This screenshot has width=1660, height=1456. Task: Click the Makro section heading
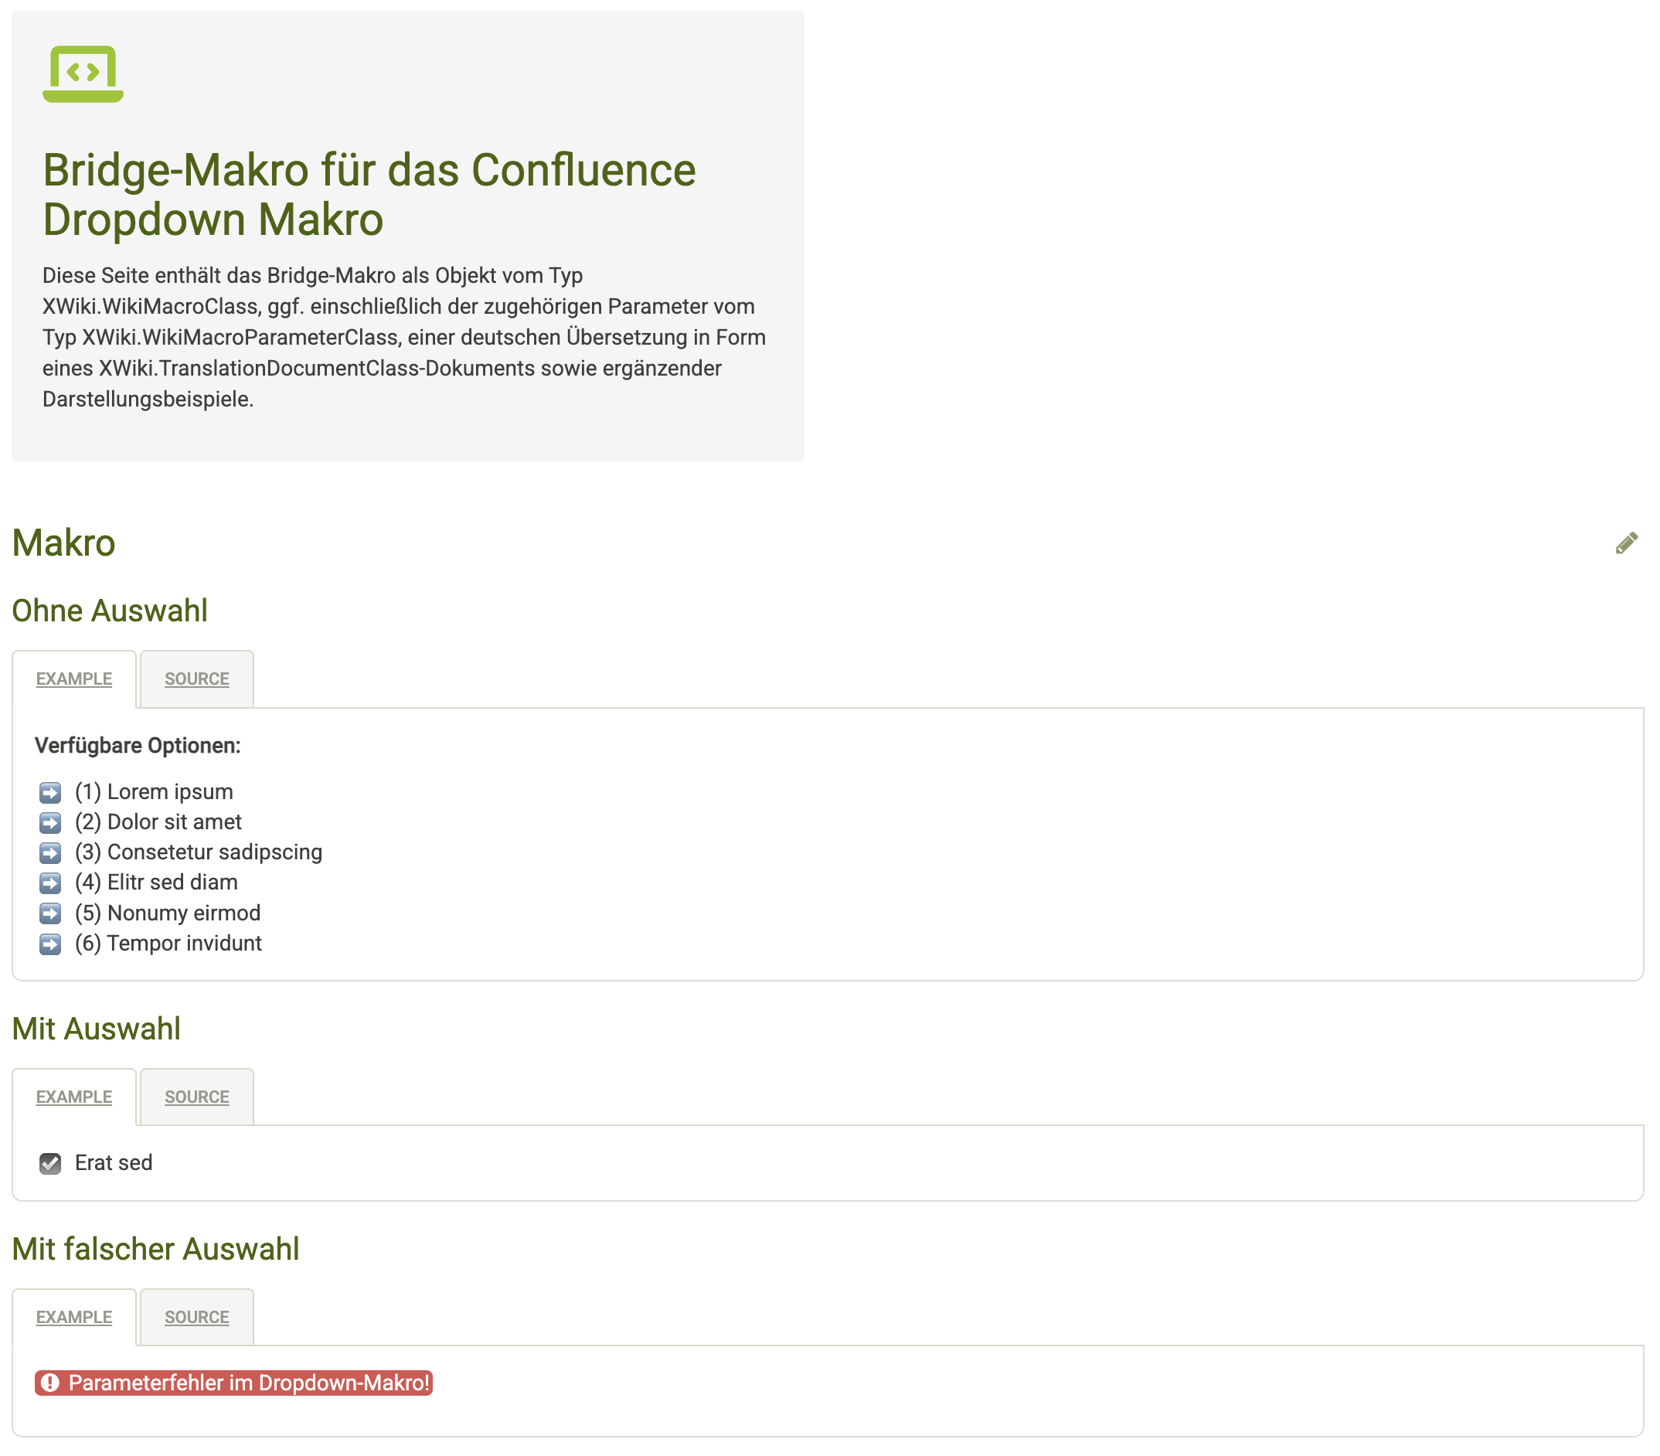pyautogui.click(x=63, y=543)
